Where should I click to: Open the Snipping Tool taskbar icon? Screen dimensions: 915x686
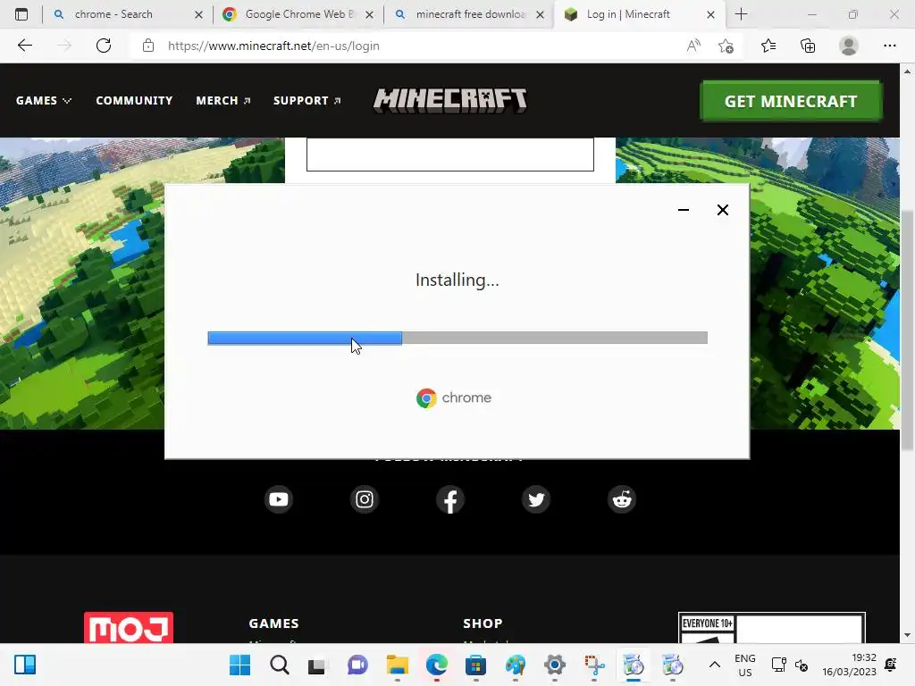pos(594,665)
